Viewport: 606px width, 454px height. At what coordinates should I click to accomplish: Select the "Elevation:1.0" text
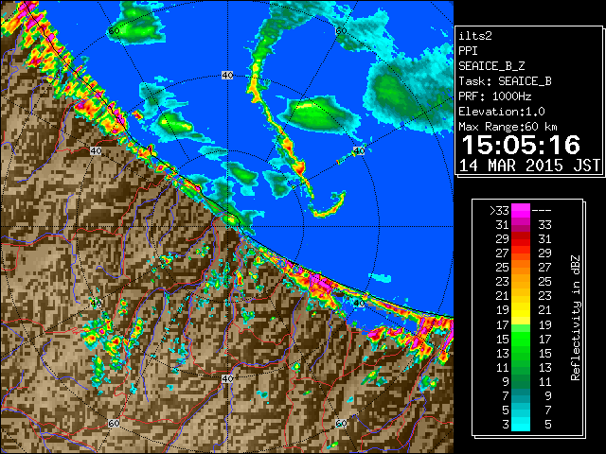pyautogui.click(x=502, y=112)
